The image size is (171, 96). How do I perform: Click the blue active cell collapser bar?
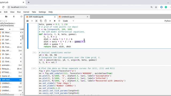[28, 36]
